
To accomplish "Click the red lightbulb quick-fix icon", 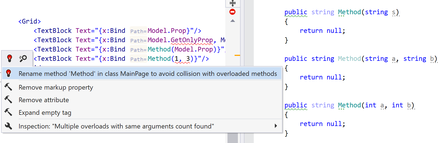I will [x=10, y=58].
